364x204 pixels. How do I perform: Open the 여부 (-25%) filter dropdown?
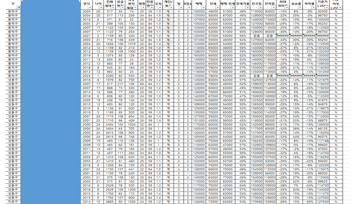point(340,7)
